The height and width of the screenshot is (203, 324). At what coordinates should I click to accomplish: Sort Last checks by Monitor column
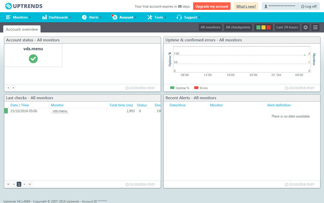click(x=57, y=105)
